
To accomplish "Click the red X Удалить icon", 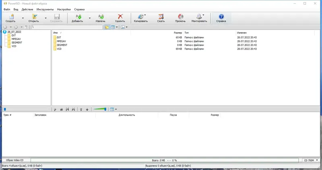I will click(x=120, y=17).
